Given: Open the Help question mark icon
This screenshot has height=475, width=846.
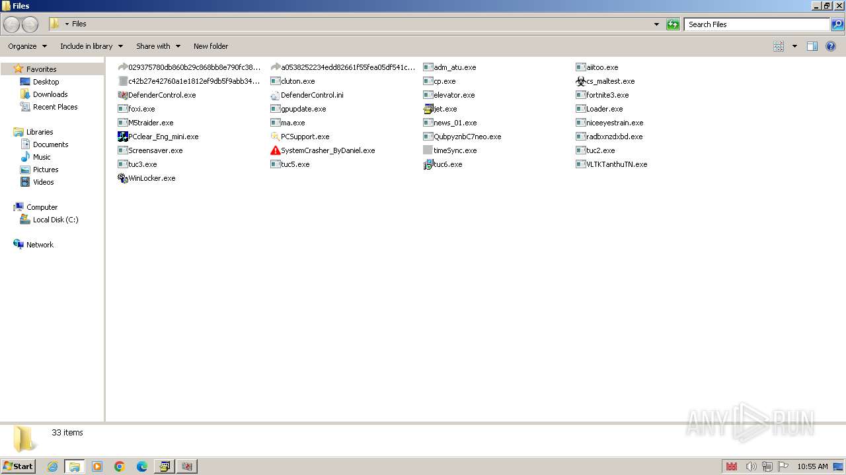Looking at the screenshot, I should pos(831,46).
